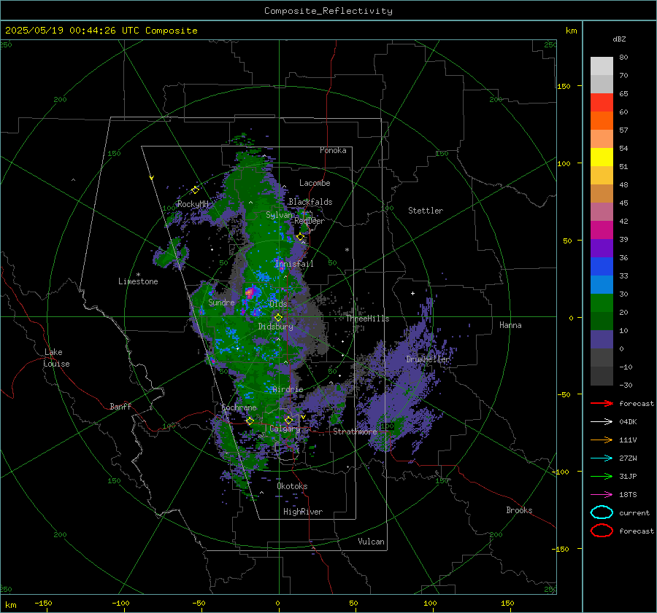657x613 pixels.
Task: Click the Strathmore city label
Action: tap(355, 432)
